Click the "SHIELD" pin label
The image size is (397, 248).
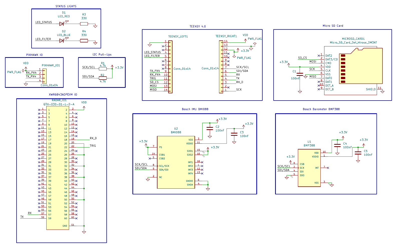tap(371, 89)
